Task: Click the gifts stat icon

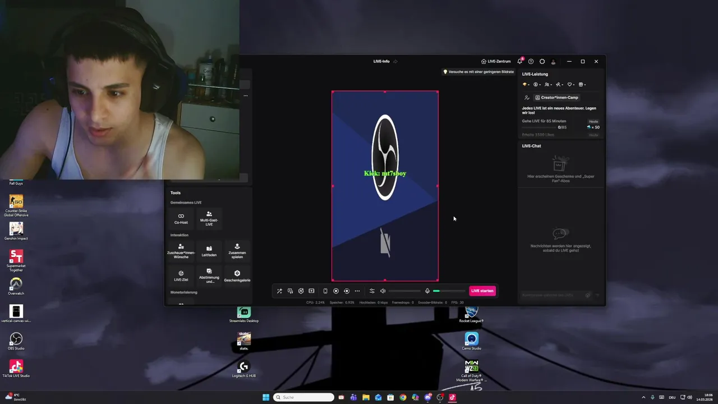Action: 582,85
